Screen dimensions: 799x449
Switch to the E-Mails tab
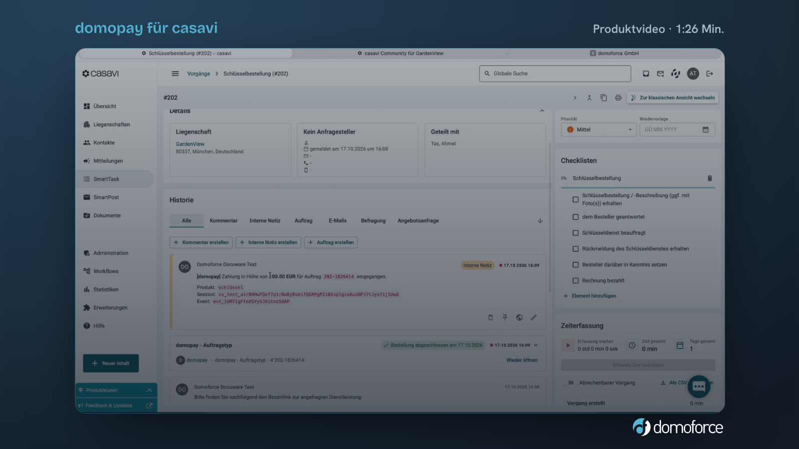338,221
